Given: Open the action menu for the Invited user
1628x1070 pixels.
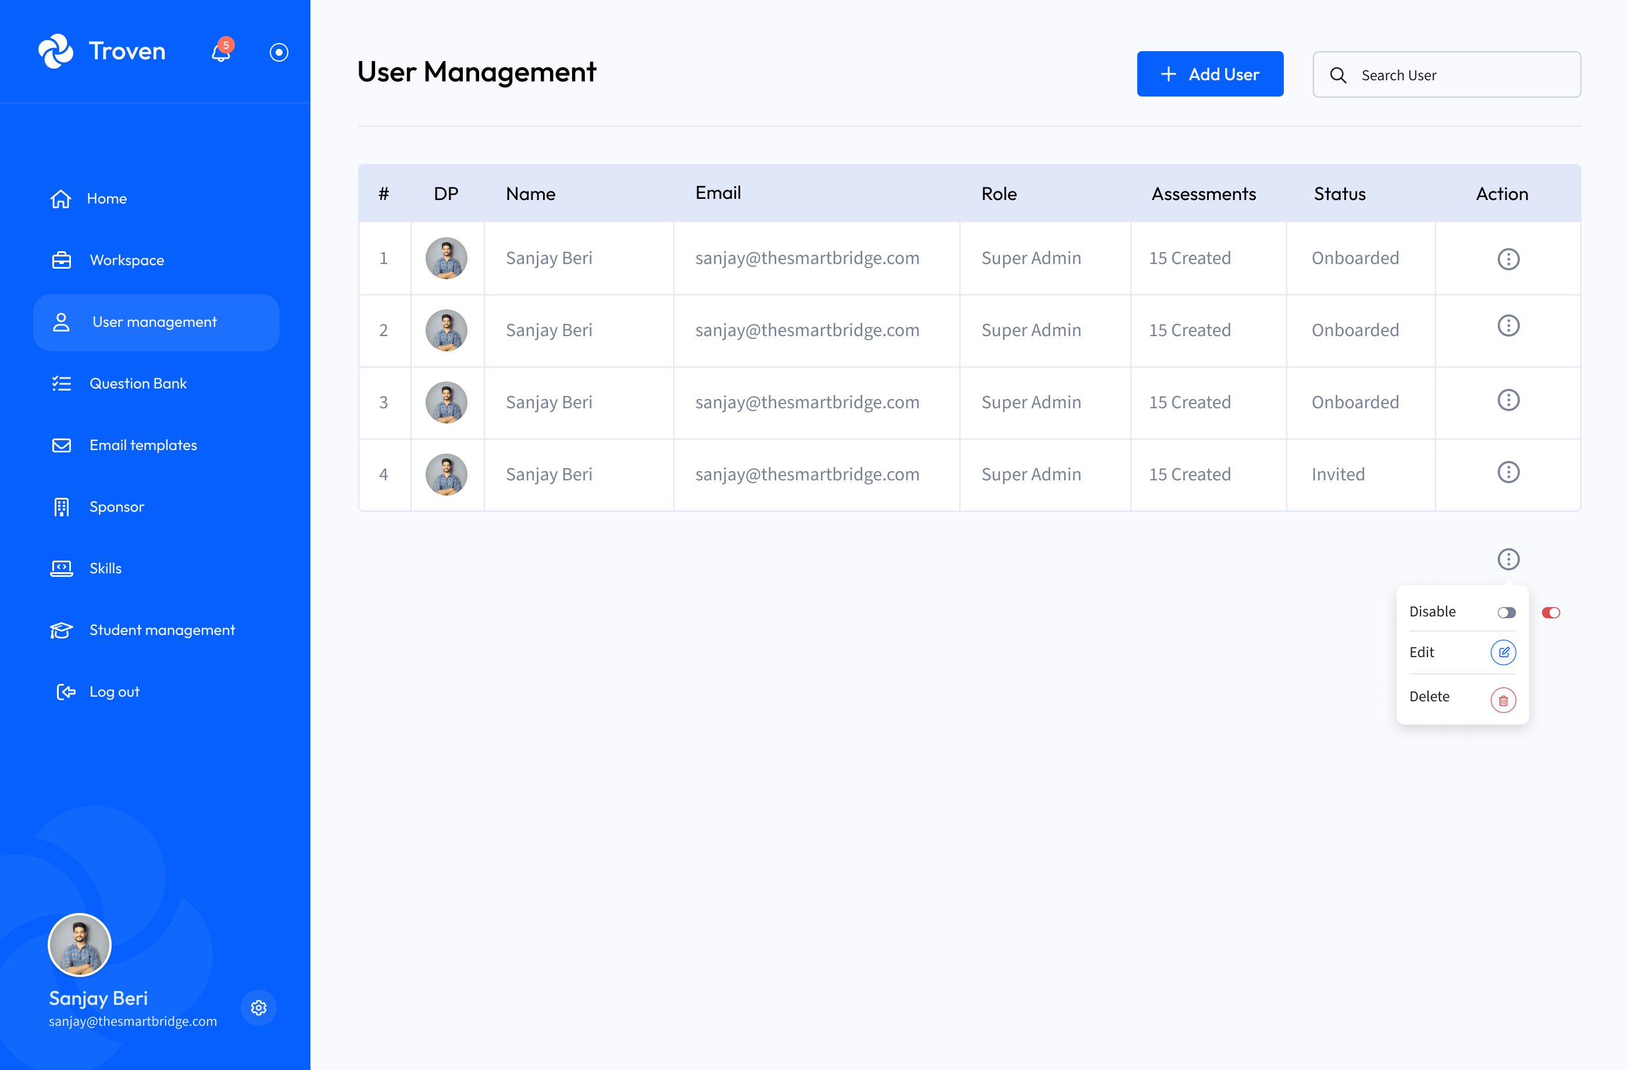Looking at the screenshot, I should (x=1508, y=472).
